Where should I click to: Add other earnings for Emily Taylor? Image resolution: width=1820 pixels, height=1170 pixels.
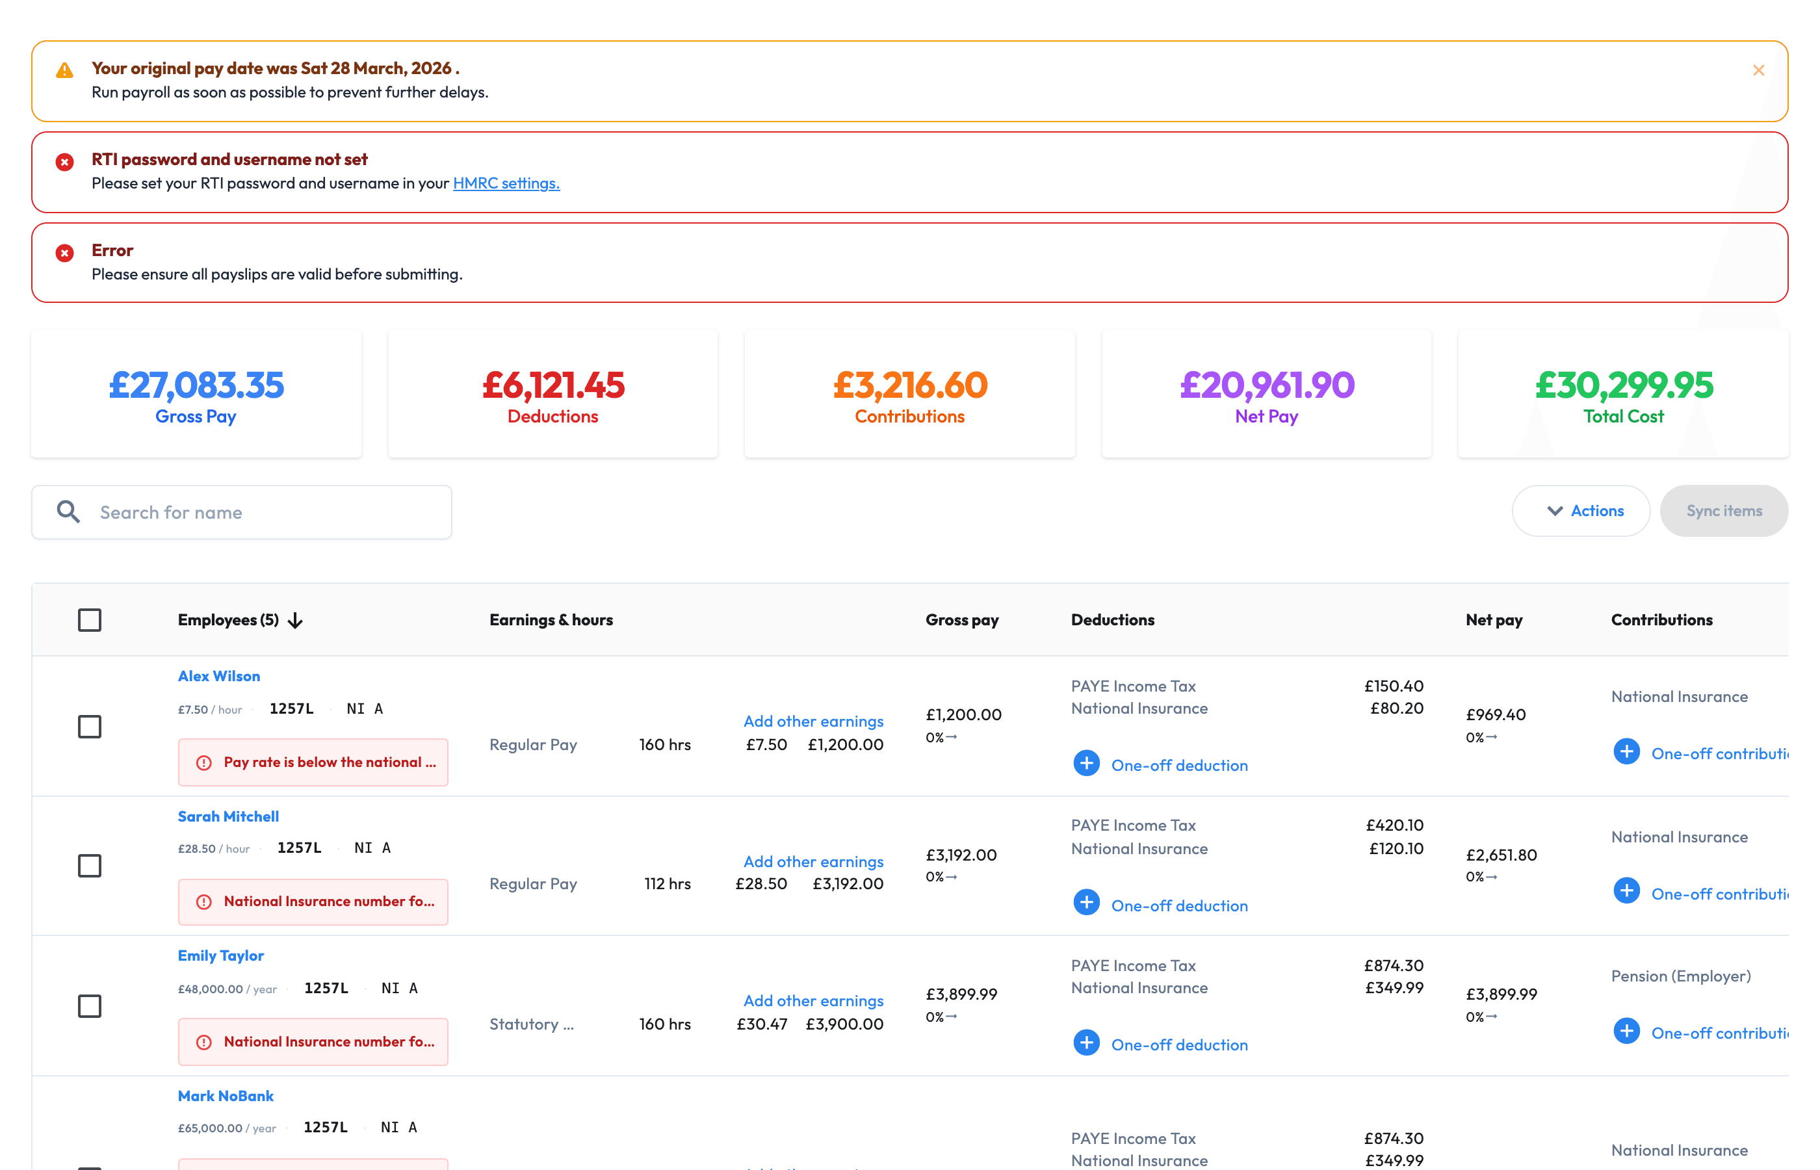coord(812,1000)
